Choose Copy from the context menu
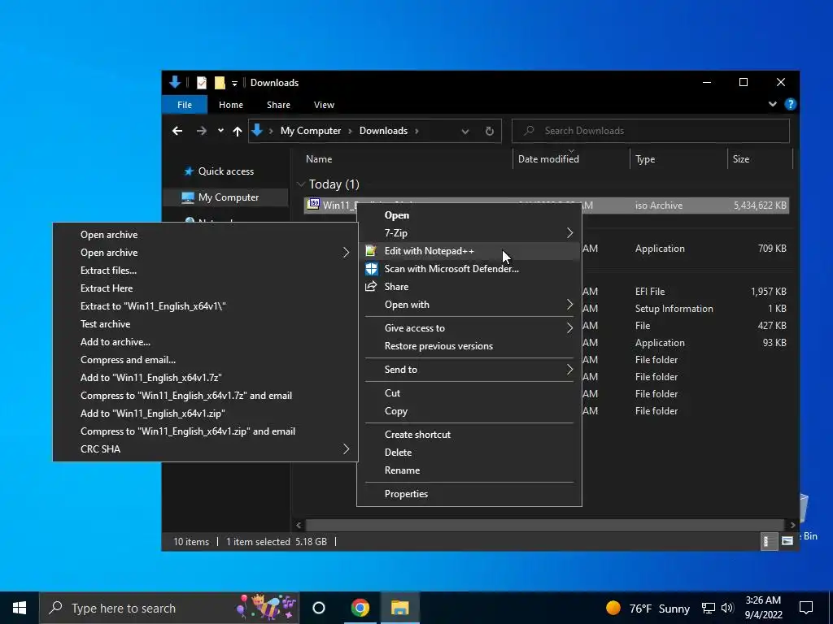This screenshot has width=833, height=624. pos(470,411)
